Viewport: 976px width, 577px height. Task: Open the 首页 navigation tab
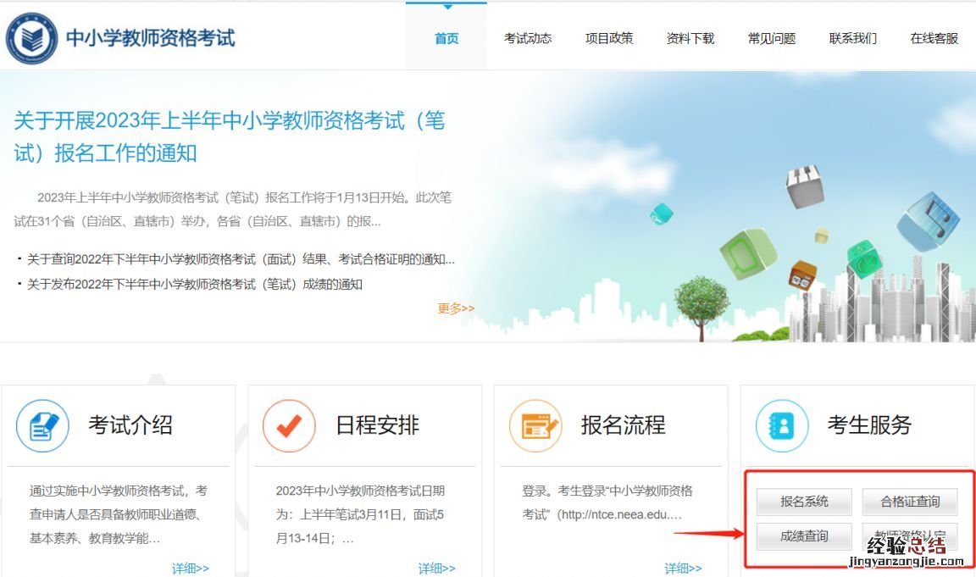coord(446,38)
